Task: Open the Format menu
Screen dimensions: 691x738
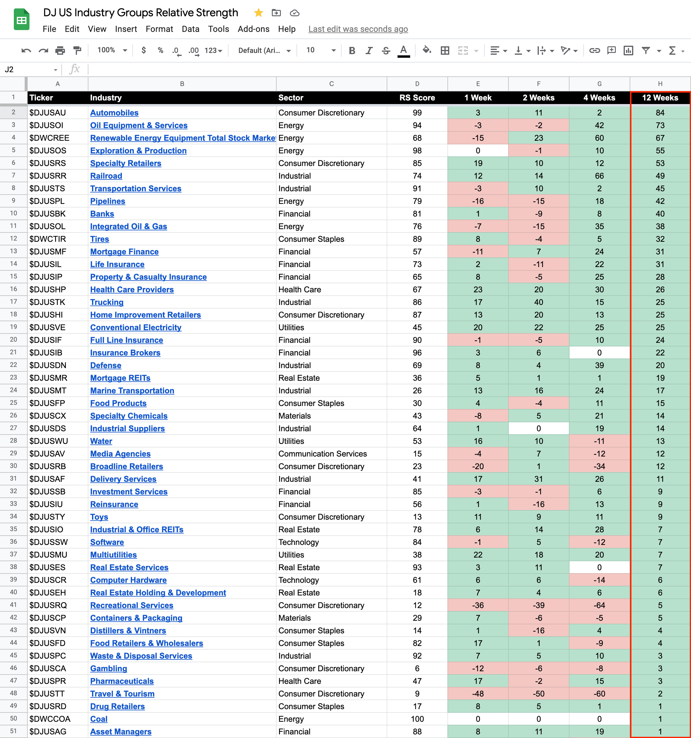Action: [159, 29]
